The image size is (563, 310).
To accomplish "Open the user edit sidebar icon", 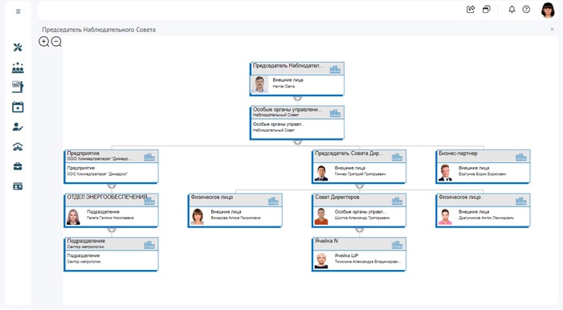I will coord(18,127).
